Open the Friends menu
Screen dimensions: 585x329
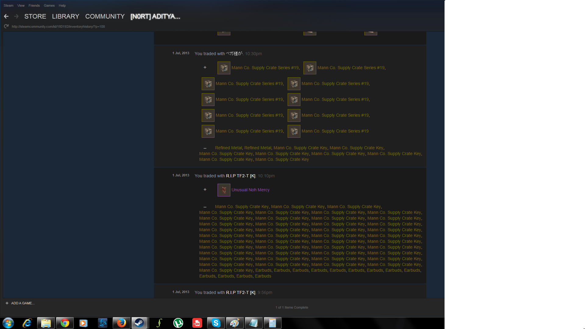[x=34, y=5]
